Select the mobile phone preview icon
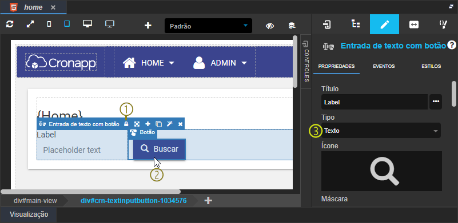This screenshot has height=223, width=458. point(49,24)
